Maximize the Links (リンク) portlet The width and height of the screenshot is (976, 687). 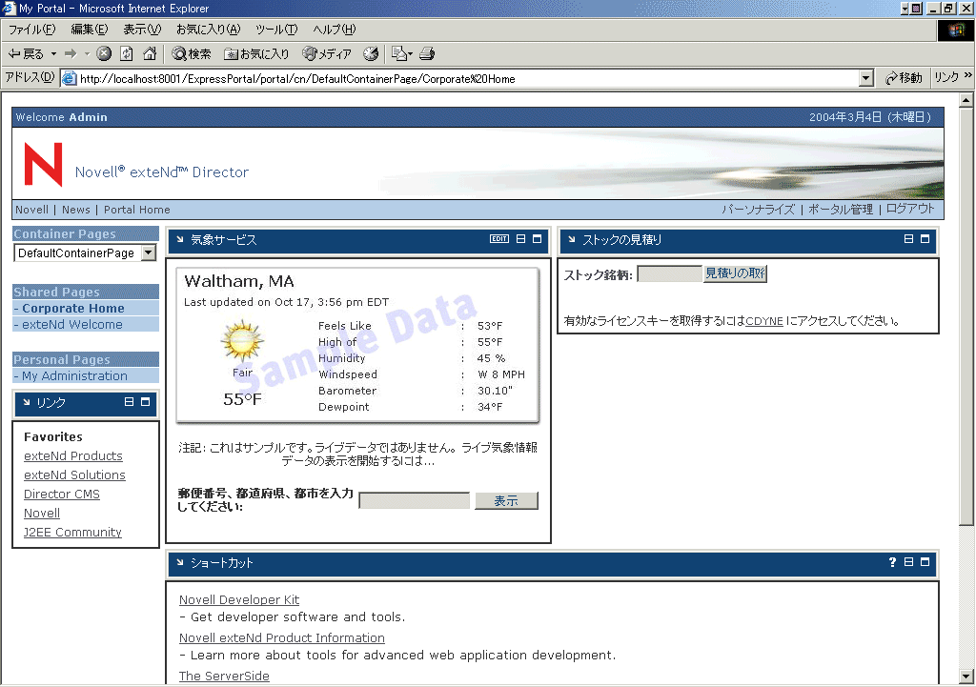[145, 402]
